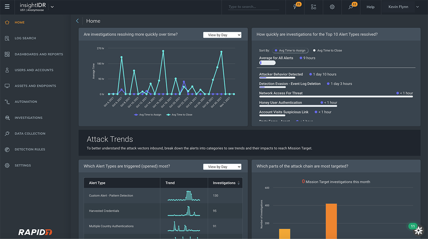Click the Assets and Endpoints monitor icon
This screenshot has height=239, width=428.
[7, 86]
